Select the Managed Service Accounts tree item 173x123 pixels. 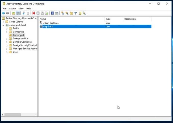pos(25,49)
